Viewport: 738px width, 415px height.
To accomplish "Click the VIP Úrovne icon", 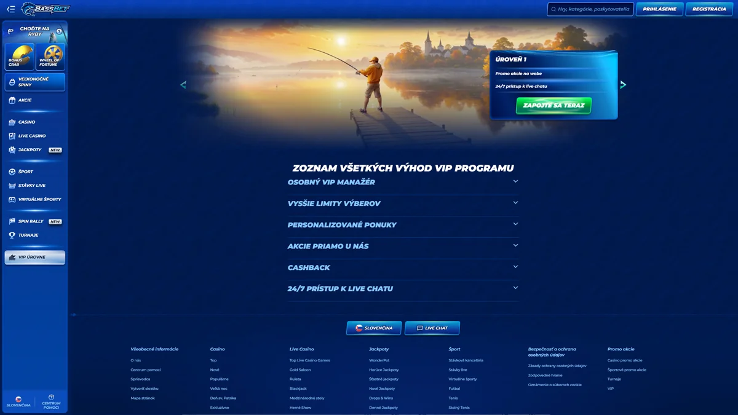I will [x=12, y=257].
